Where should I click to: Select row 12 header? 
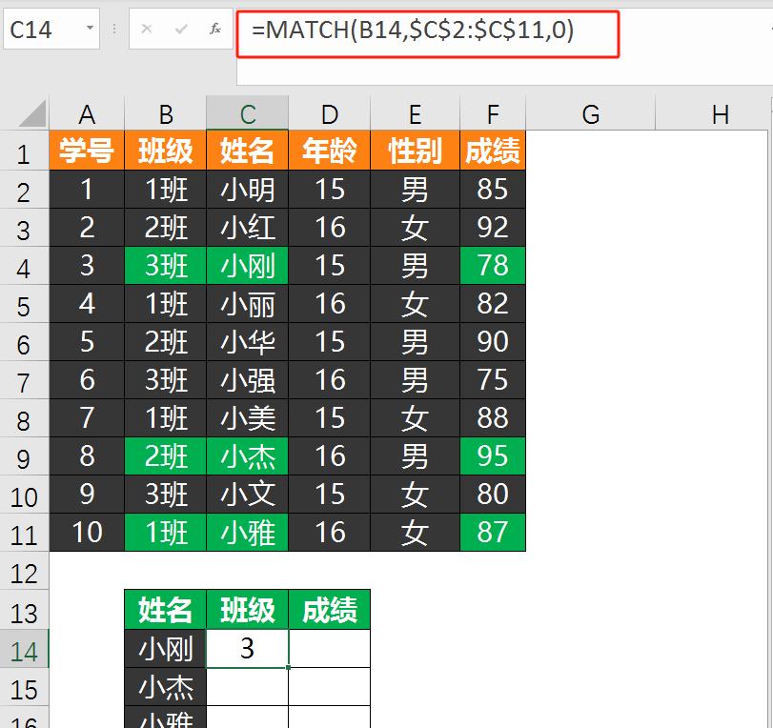tap(24, 571)
